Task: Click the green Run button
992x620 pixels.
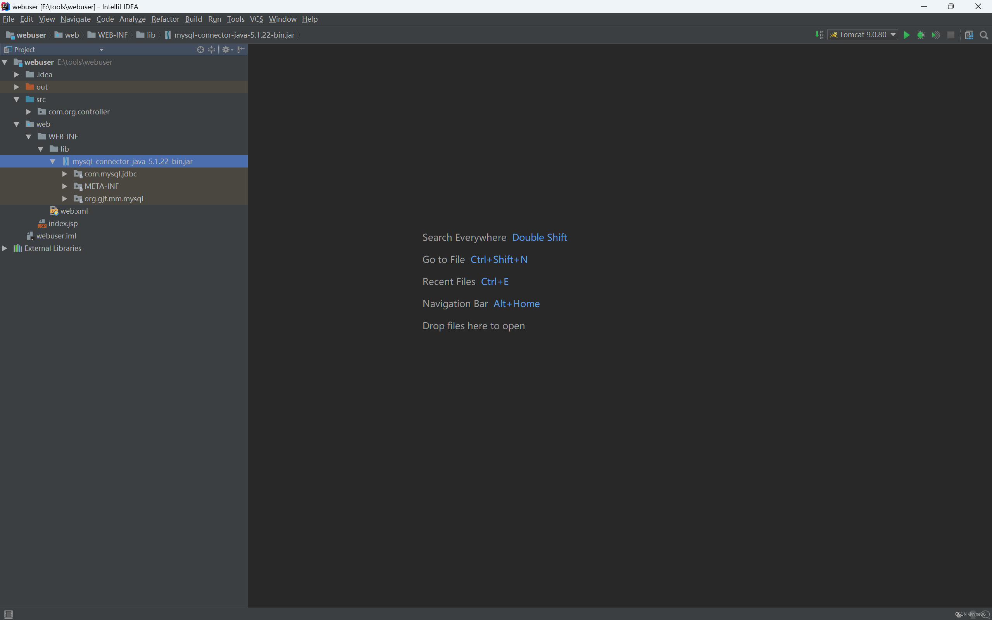Action: [x=907, y=35]
